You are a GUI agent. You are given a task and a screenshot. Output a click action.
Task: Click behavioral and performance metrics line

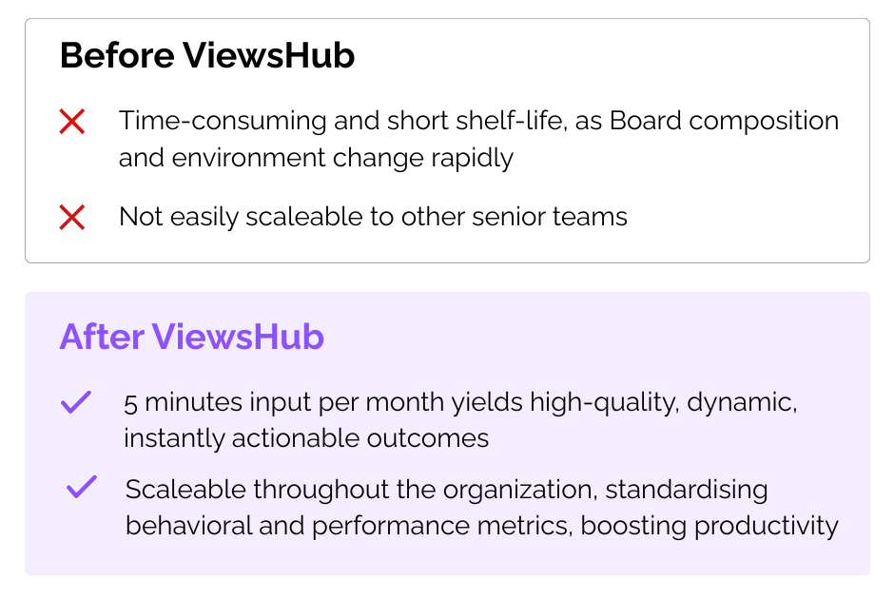click(349, 526)
